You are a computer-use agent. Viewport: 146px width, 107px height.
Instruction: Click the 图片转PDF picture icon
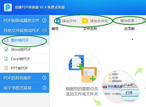(x=6, y=40)
